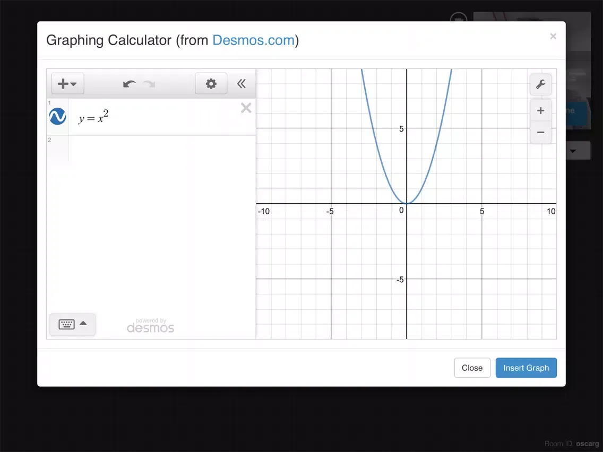The image size is (603, 452).
Task: Delete the y = x² expression
Action: click(246, 108)
